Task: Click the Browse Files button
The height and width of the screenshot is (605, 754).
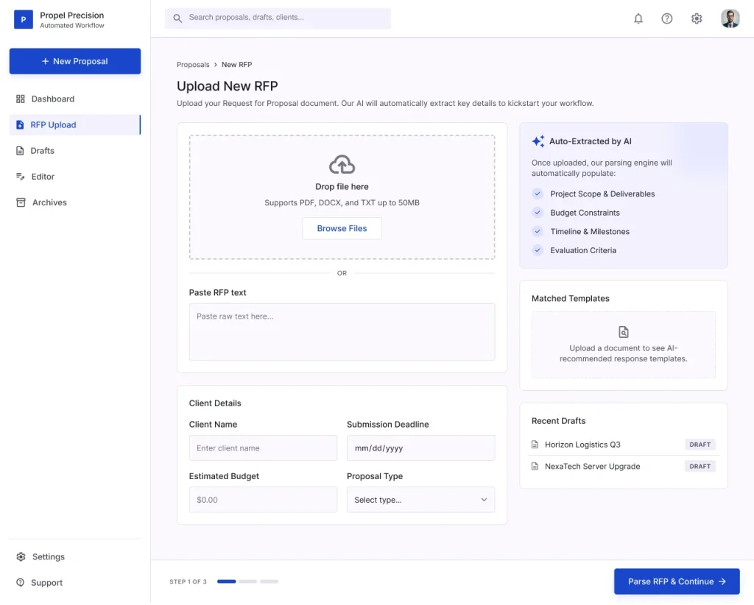Action: coord(342,229)
